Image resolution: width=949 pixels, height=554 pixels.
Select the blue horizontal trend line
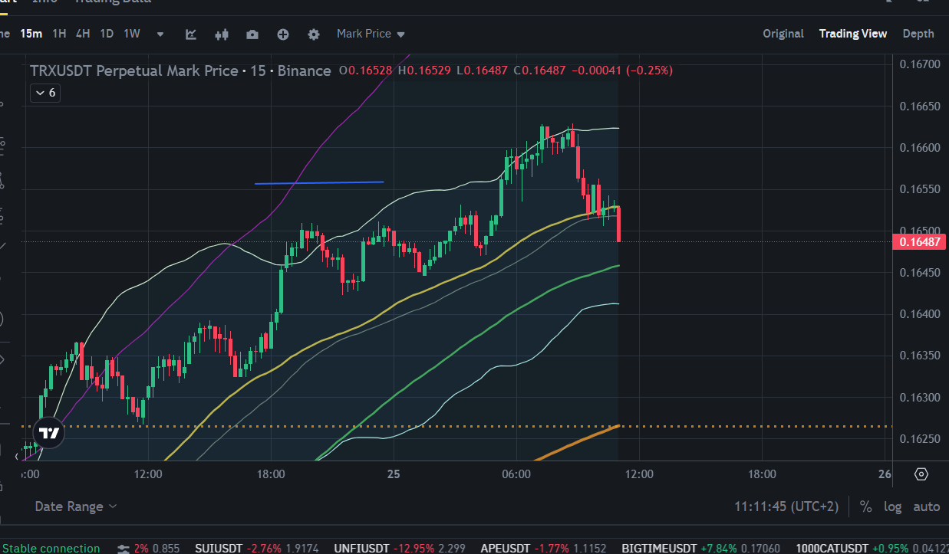tap(319, 183)
